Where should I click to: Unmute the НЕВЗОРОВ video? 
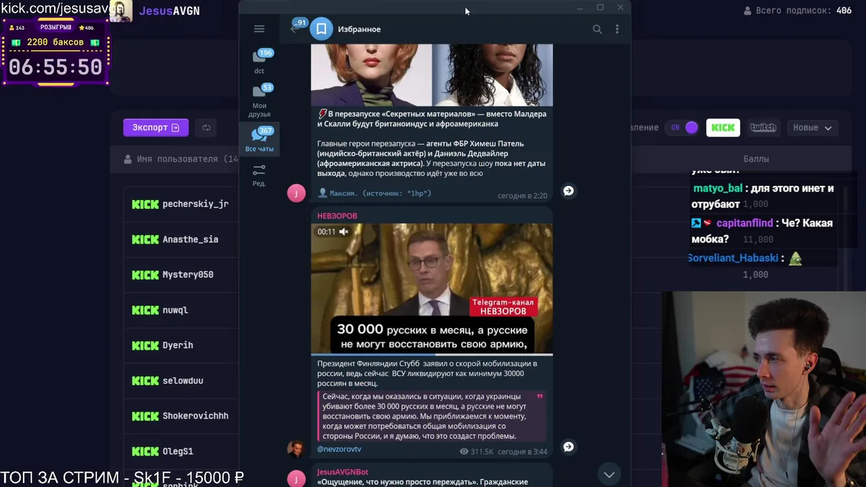point(344,231)
